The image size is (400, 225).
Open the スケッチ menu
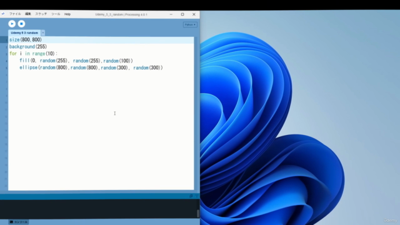41,14
